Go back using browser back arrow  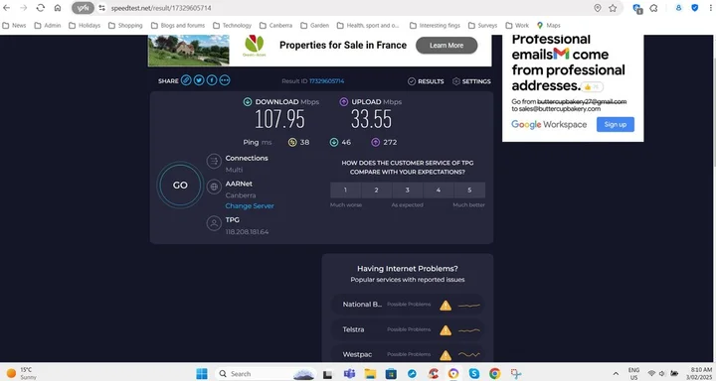pyautogui.click(x=6, y=8)
